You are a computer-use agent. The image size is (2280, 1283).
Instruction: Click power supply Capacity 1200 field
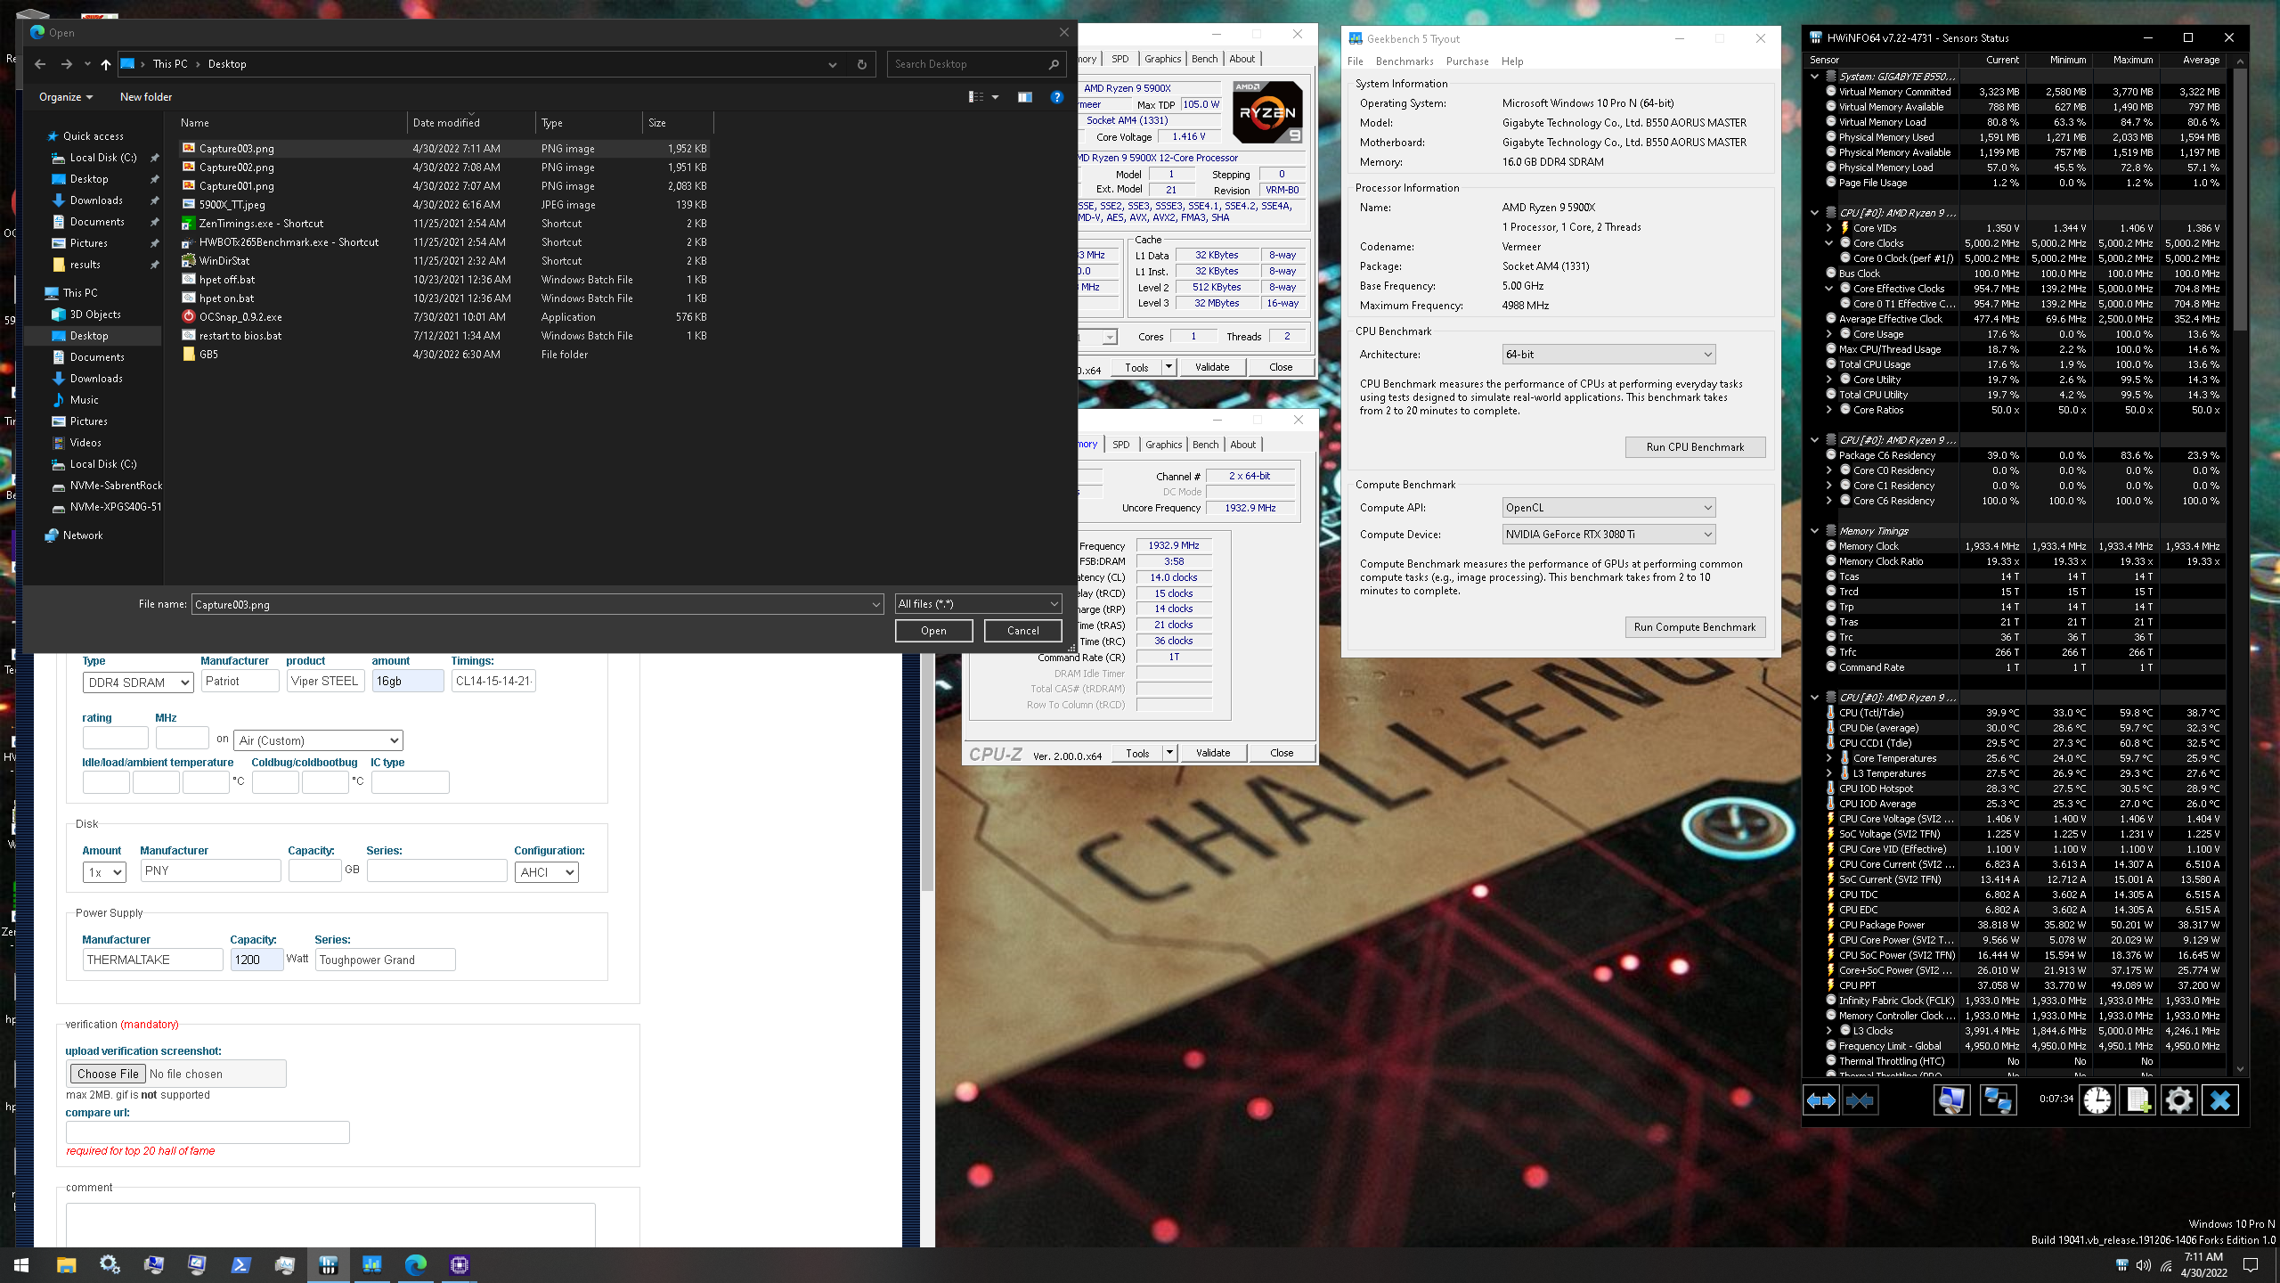[256, 960]
